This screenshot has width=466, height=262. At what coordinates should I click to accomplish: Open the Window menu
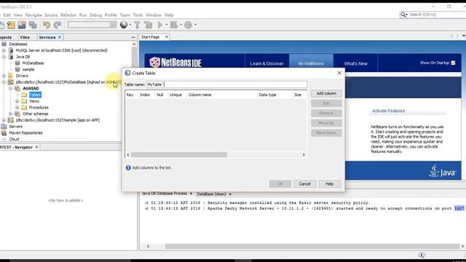coord(154,15)
